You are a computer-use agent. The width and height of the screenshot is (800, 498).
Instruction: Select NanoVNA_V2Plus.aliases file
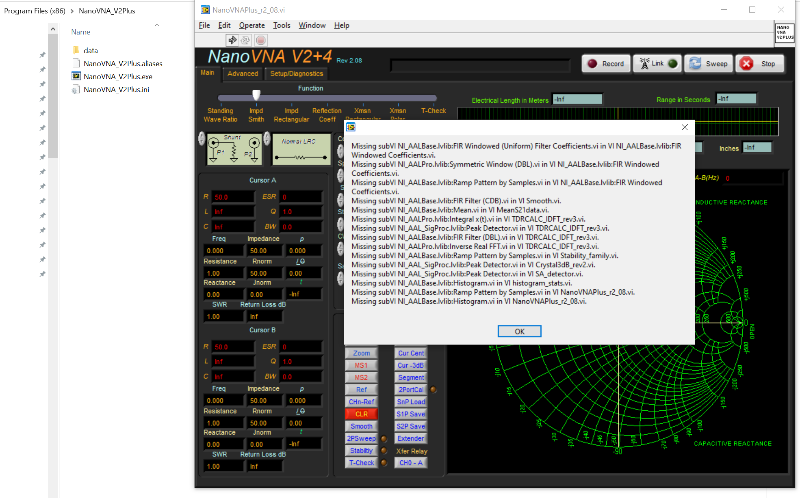(x=123, y=64)
